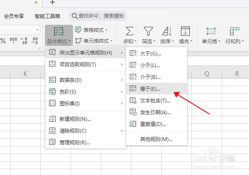Expand the 行和列 dropdown arrow
This screenshot has width=249, height=175.
(x=243, y=41)
